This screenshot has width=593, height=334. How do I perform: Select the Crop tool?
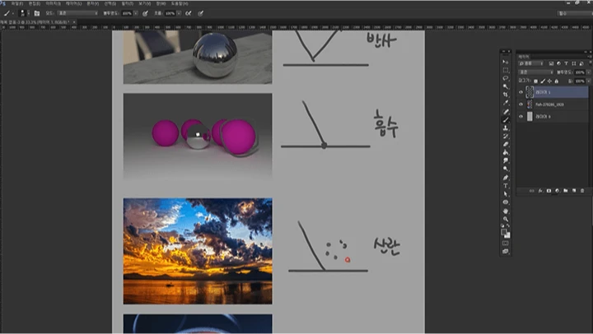[x=506, y=95]
